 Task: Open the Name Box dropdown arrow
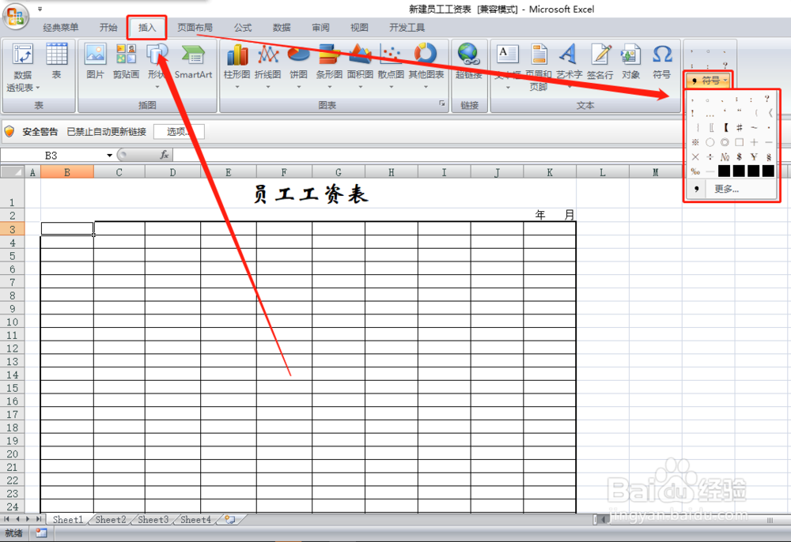(109, 155)
